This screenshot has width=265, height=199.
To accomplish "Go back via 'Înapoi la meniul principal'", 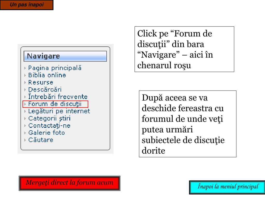I will (227, 187).
